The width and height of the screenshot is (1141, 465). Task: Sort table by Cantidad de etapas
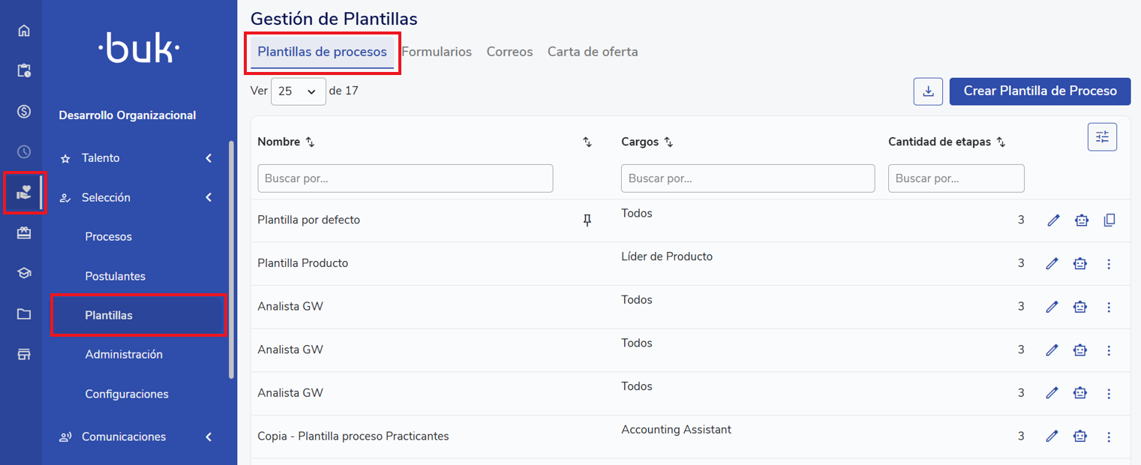pos(1001,142)
